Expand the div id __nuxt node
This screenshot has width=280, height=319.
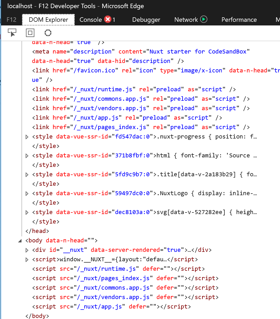coord(27,250)
